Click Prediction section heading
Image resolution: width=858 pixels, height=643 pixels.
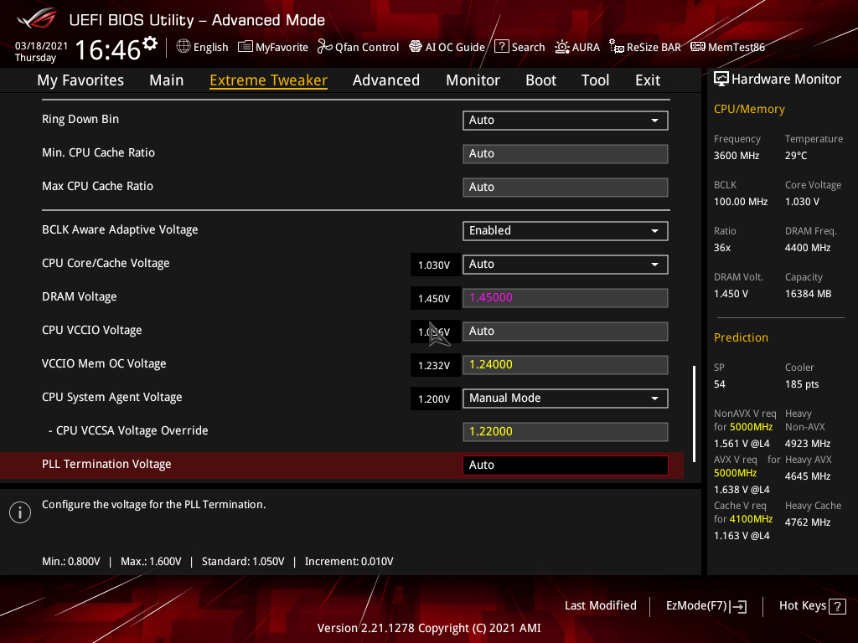click(x=741, y=338)
